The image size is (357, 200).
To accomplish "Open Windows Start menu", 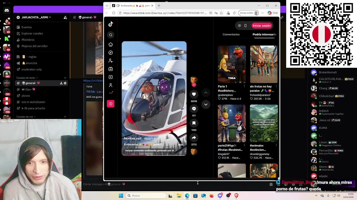I will [x=121, y=196].
